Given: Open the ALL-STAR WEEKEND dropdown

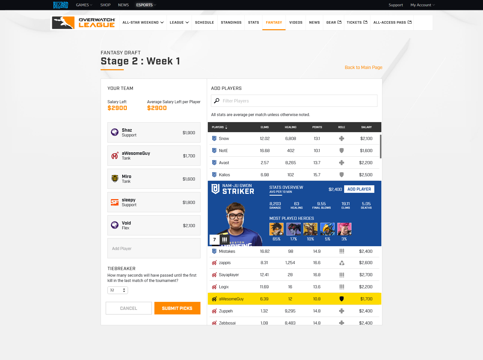Looking at the screenshot, I should pyautogui.click(x=142, y=22).
